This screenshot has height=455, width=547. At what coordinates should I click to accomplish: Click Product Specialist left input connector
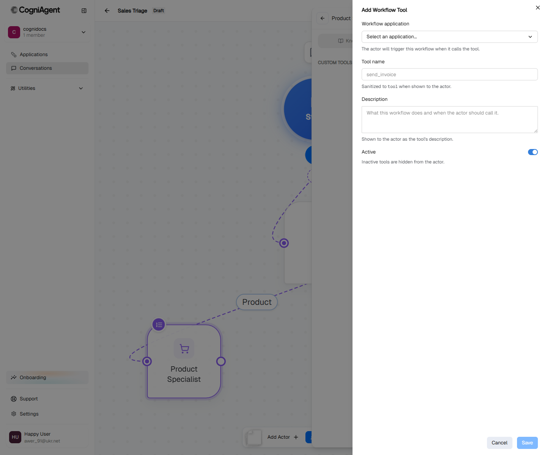[x=147, y=361]
